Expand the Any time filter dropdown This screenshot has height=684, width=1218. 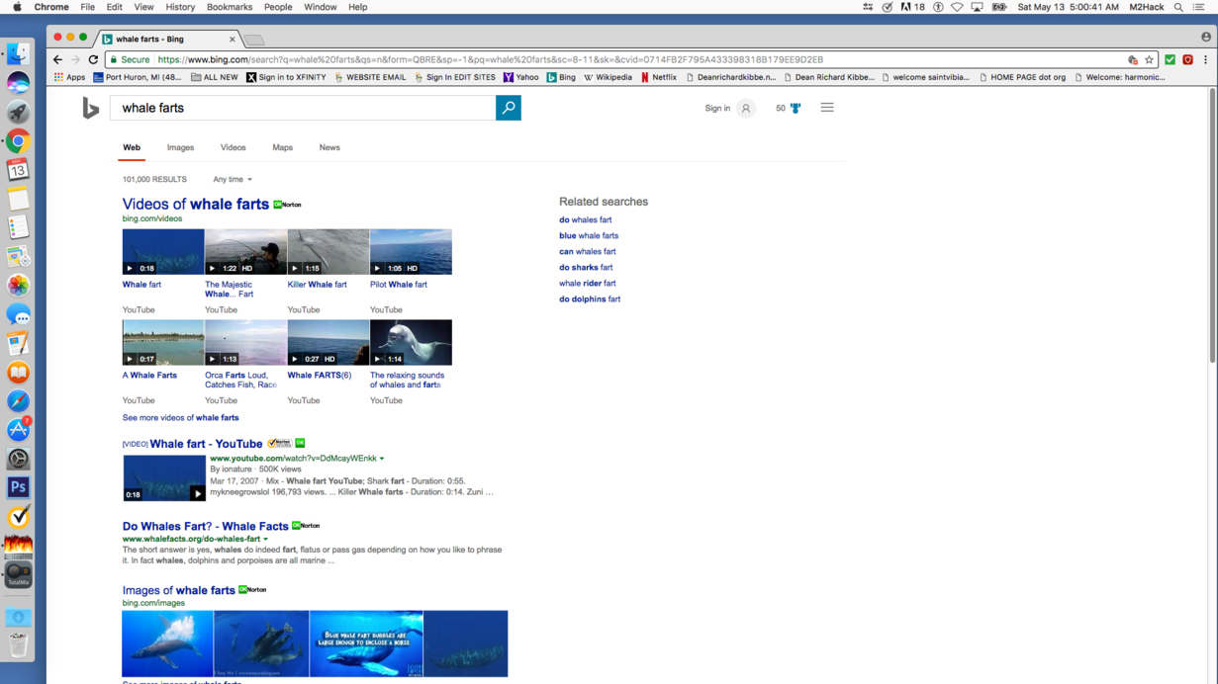[x=233, y=180]
